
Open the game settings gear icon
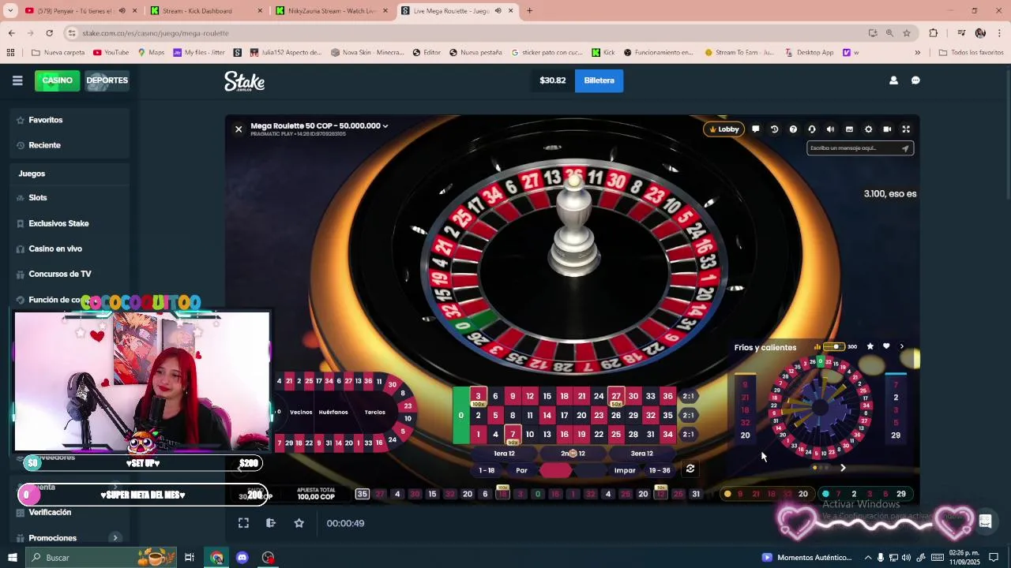(x=868, y=129)
